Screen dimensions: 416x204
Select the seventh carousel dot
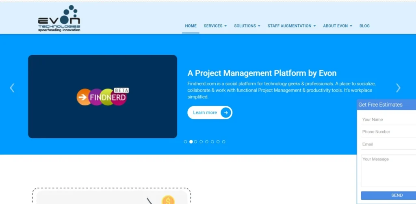[218, 142]
